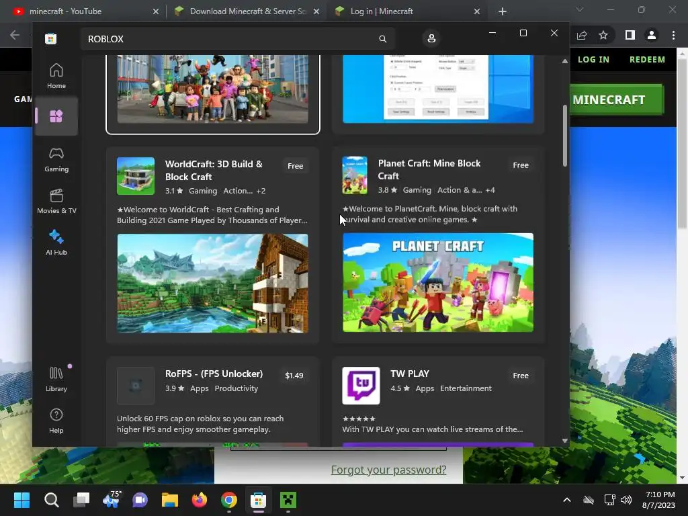This screenshot has width=688, height=516.
Task: Open a new Chrome tab
Action: pyautogui.click(x=503, y=11)
